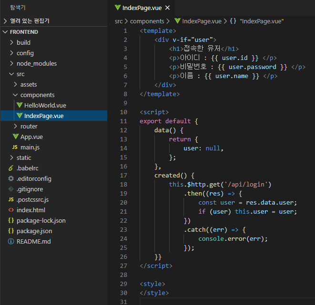Image resolution: width=315 pixels, height=305 pixels.
Task: Place cursor on empty line 31
Action: pyautogui.click(x=227, y=302)
